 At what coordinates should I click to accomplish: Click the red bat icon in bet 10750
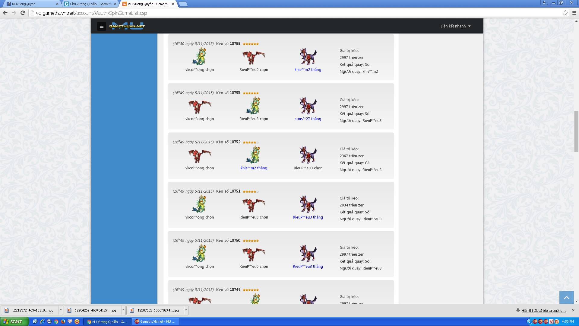pyautogui.click(x=254, y=254)
